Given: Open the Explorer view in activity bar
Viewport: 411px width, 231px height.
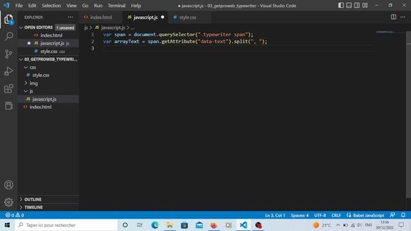Looking at the screenshot, I should coord(8,19).
